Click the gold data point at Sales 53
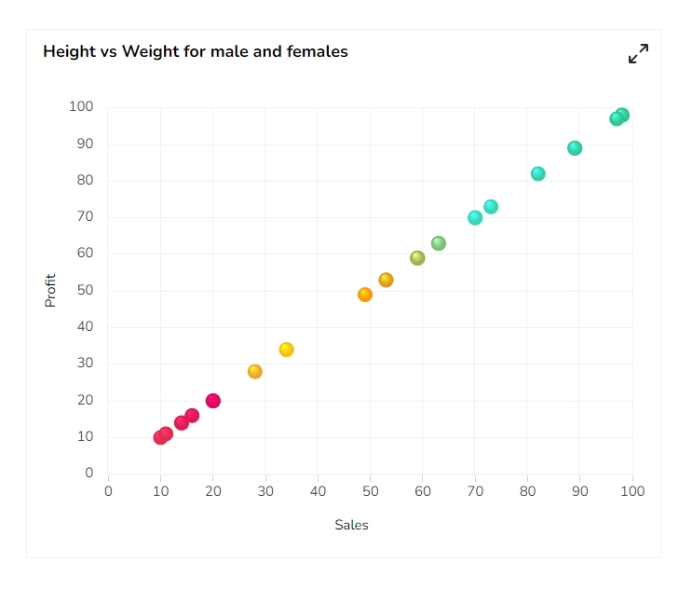Viewport: 692px width, 591px height. pyautogui.click(x=387, y=280)
